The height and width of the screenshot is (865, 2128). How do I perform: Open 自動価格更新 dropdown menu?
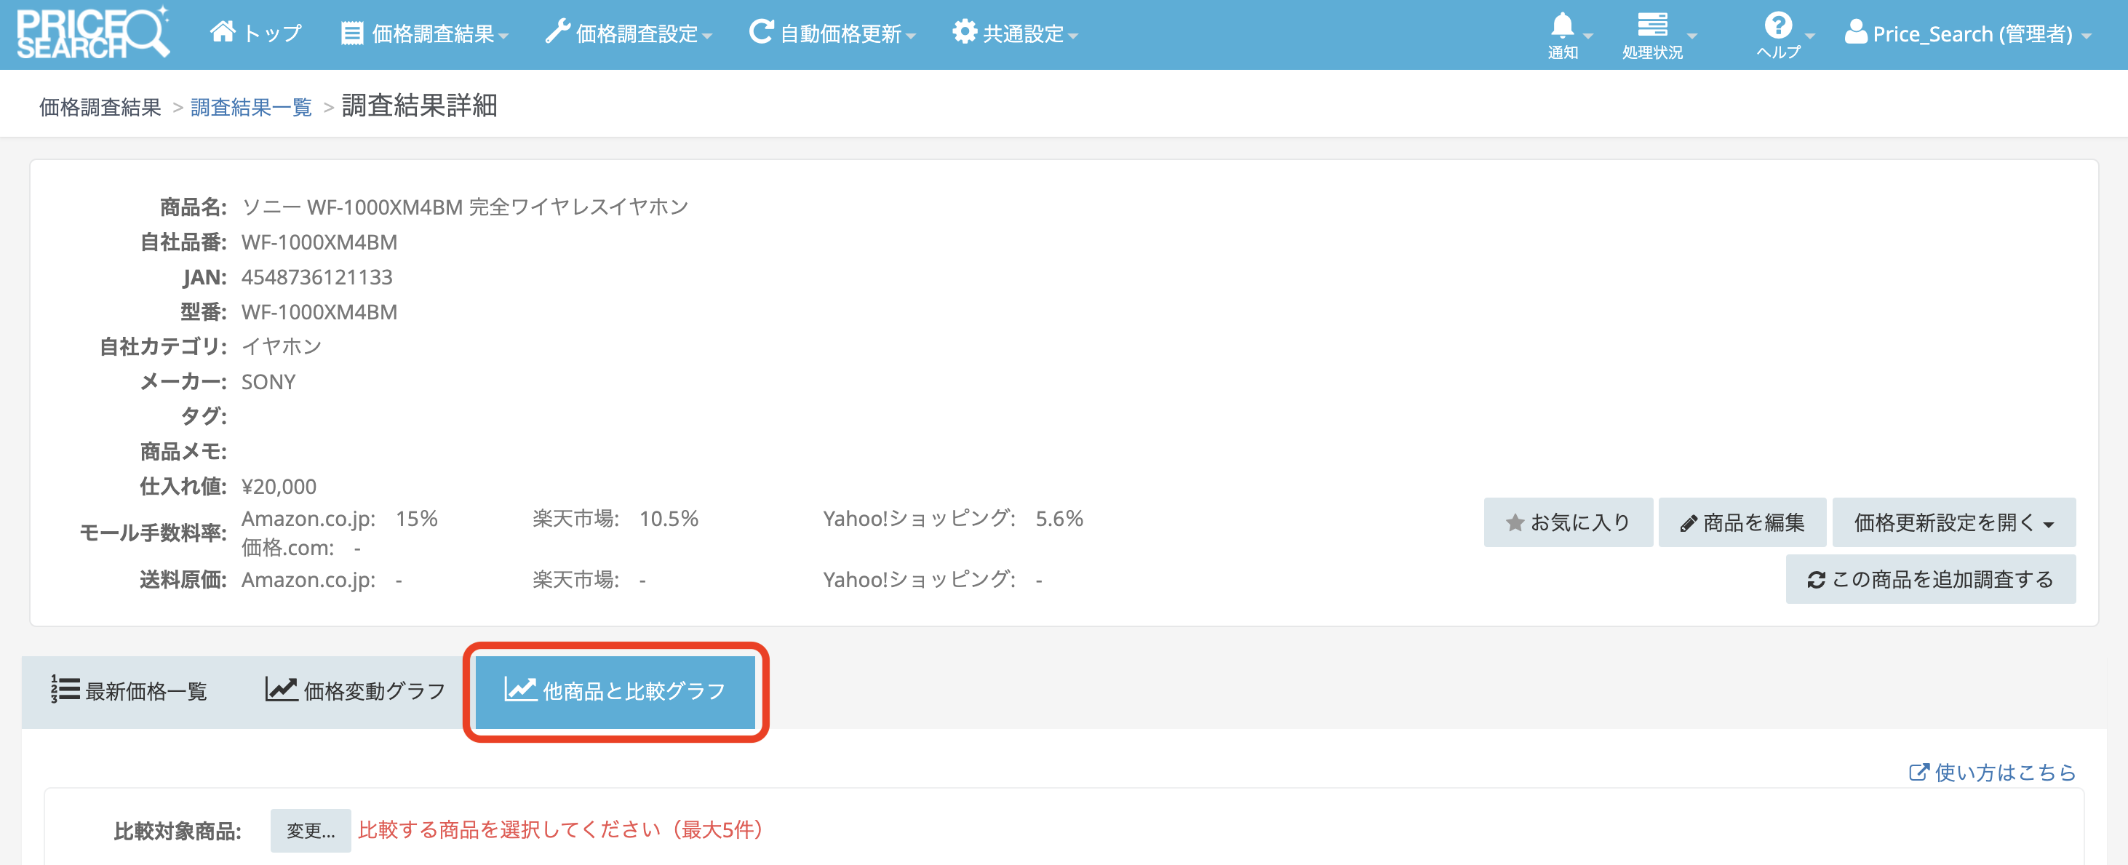[832, 33]
